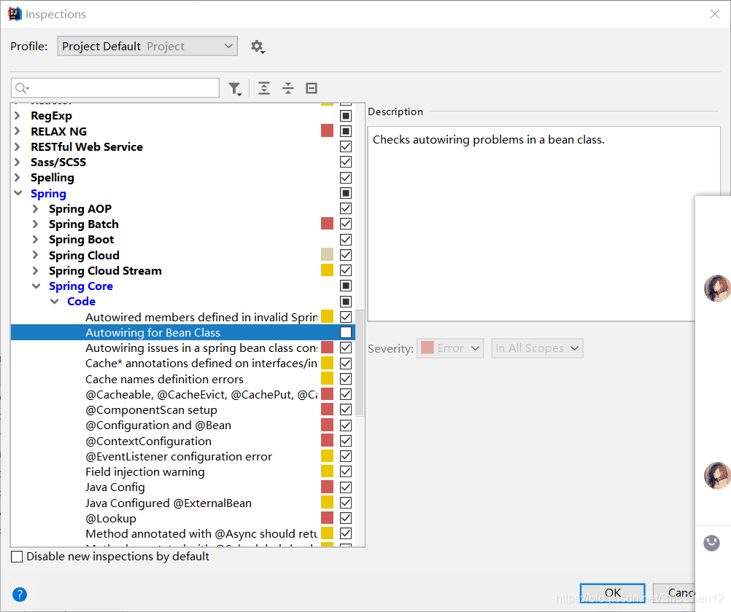The width and height of the screenshot is (731, 612).
Task: Expand the Spring Boot node
Action: click(x=36, y=239)
